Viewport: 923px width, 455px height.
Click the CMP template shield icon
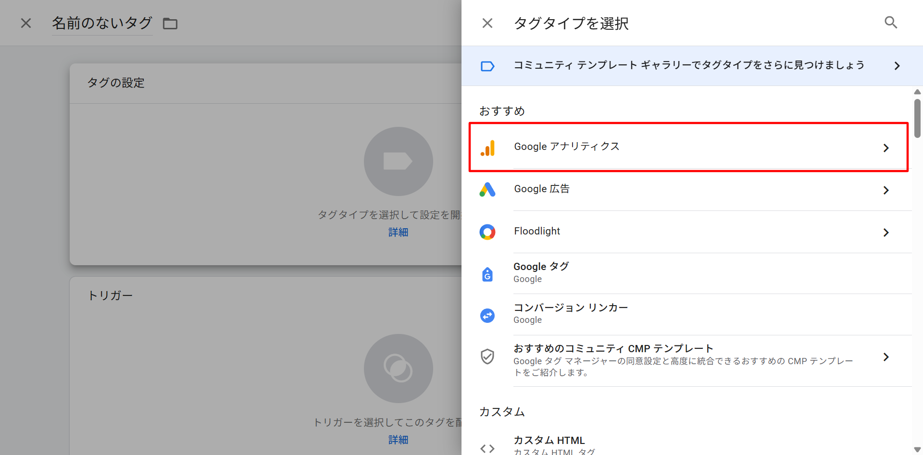coord(487,357)
